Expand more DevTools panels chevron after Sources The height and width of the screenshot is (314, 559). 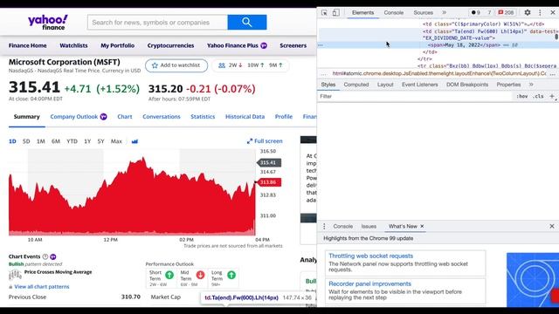(x=445, y=12)
